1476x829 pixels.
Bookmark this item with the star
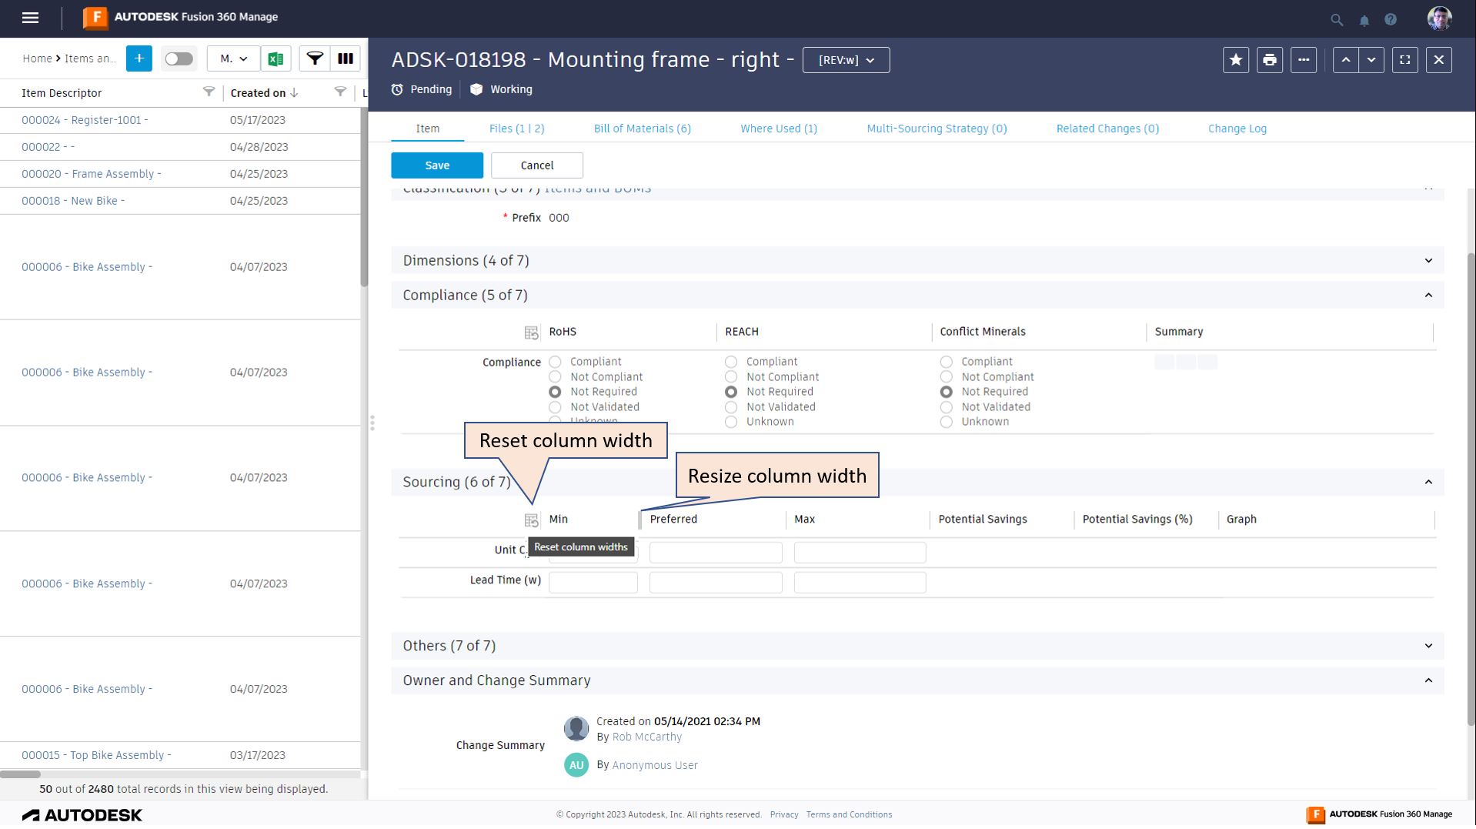pyautogui.click(x=1236, y=60)
